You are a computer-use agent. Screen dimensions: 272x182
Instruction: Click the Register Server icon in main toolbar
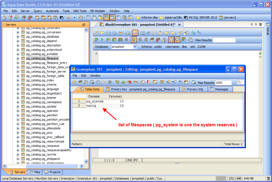5,17
